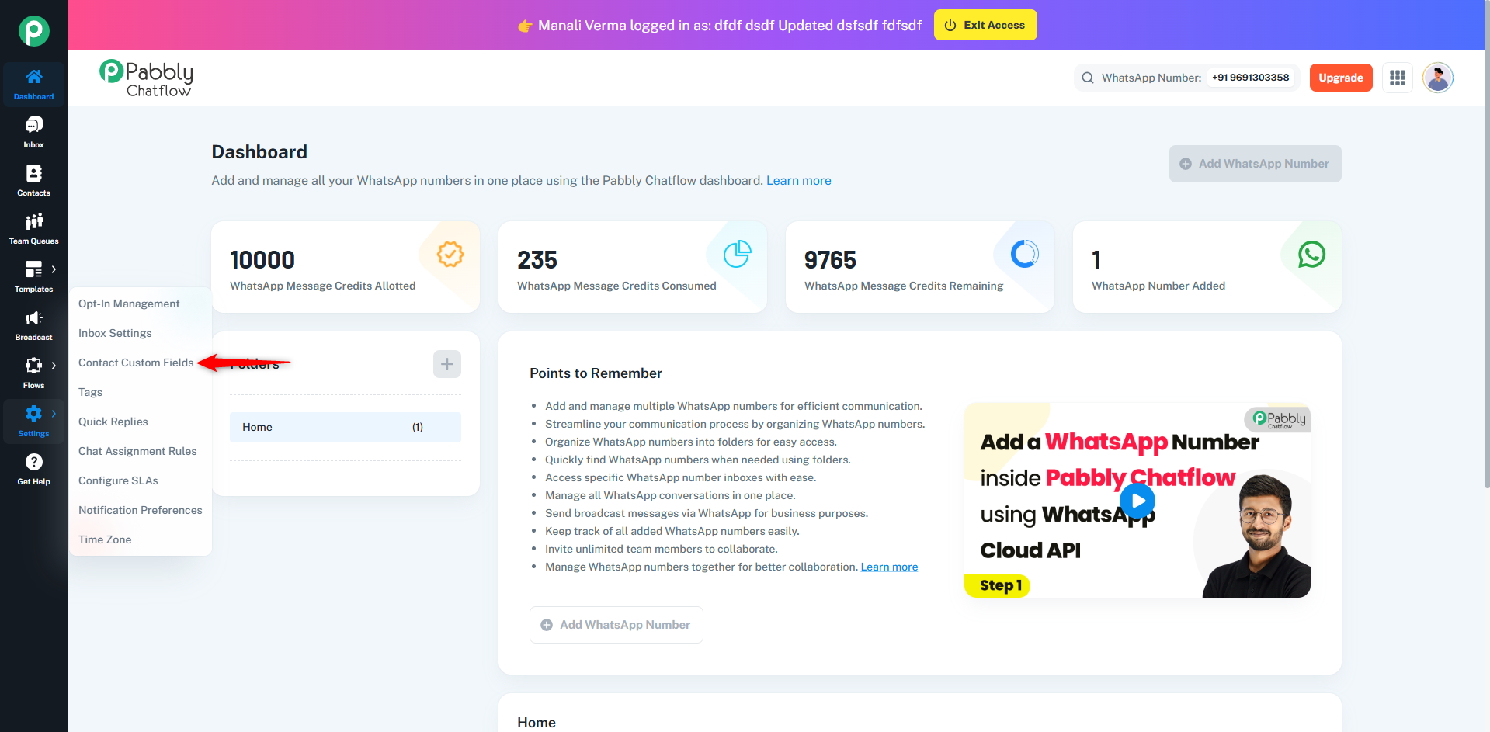The height and width of the screenshot is (732, 1490).
Task: Open the Inbox sidebar icon
Action: (33, 126)
